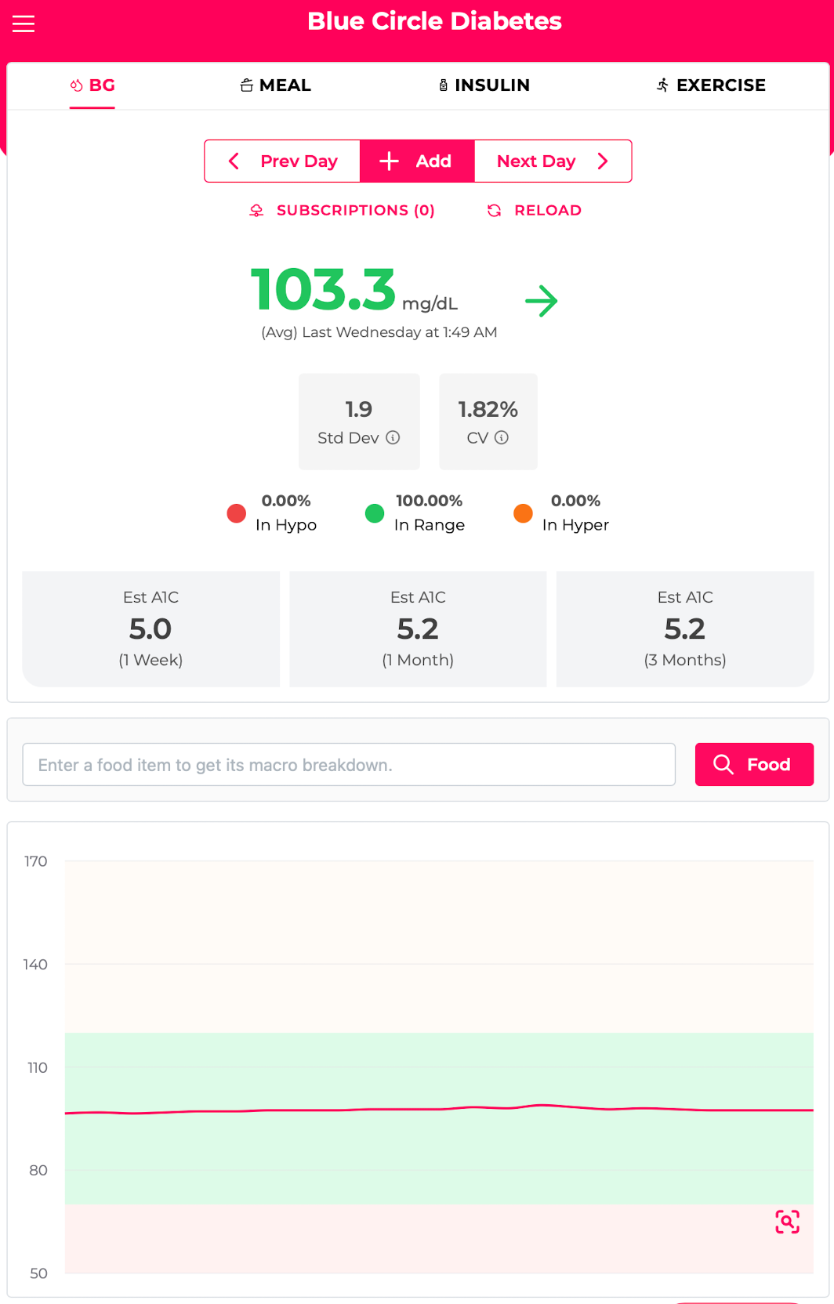Viewport: 834px width, 1304px height.
Task: Click the 0.00% In Hypo text
Action: (x=286, y=513)
